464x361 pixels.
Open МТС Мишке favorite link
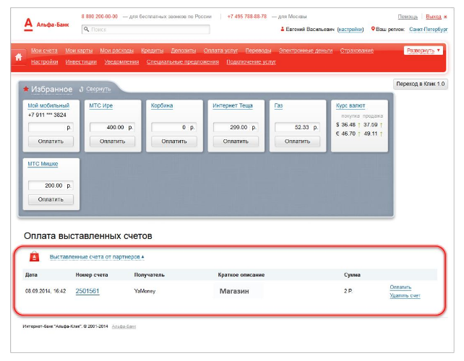43,164
